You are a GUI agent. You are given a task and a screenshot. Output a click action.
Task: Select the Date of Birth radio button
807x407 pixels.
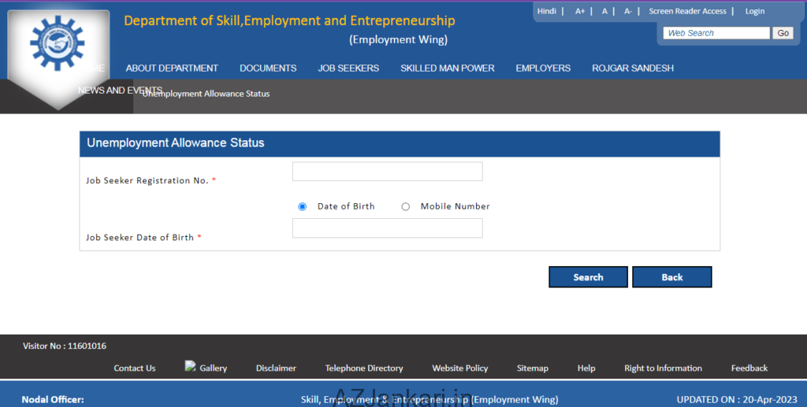pos(303,206)
